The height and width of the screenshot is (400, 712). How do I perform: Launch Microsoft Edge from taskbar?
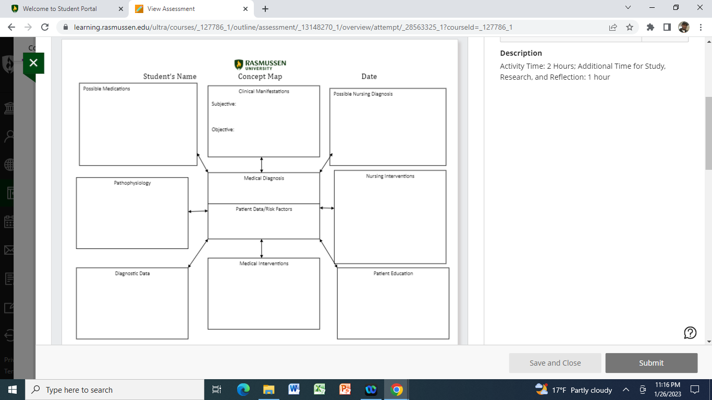(x=243, y=390)
